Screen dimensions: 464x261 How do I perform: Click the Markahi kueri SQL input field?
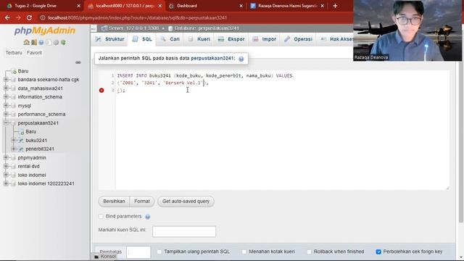coord(184,231)
